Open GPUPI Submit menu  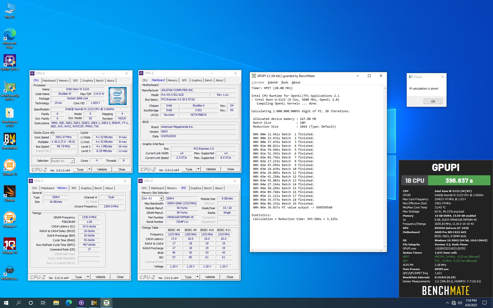click(272, 82)
